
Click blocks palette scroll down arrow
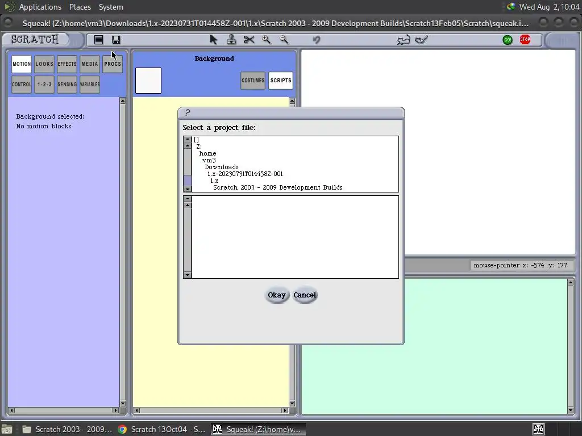point(123,404)
